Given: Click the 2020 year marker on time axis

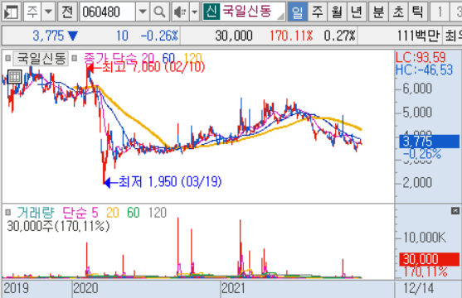Looking at the screenshot, I should point(85,288).
